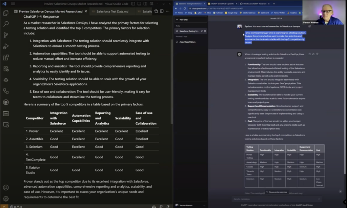Open the Explorer view in VS Code
The height and width of the screenshot is (208, 347).
6,13
